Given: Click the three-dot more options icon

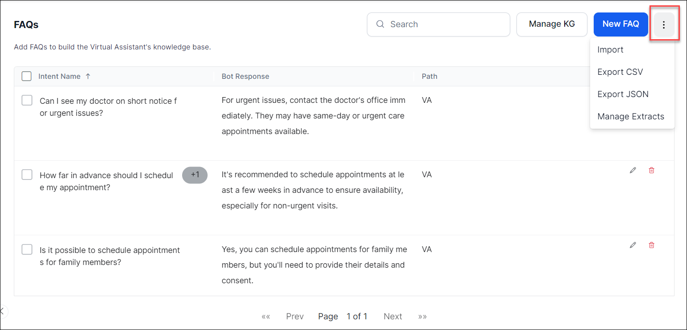Looking at the screenshot, I should [x=664, y=25].
